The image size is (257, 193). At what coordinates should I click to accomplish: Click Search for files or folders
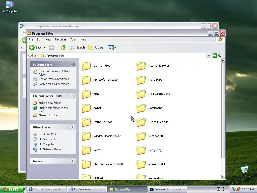54,84
